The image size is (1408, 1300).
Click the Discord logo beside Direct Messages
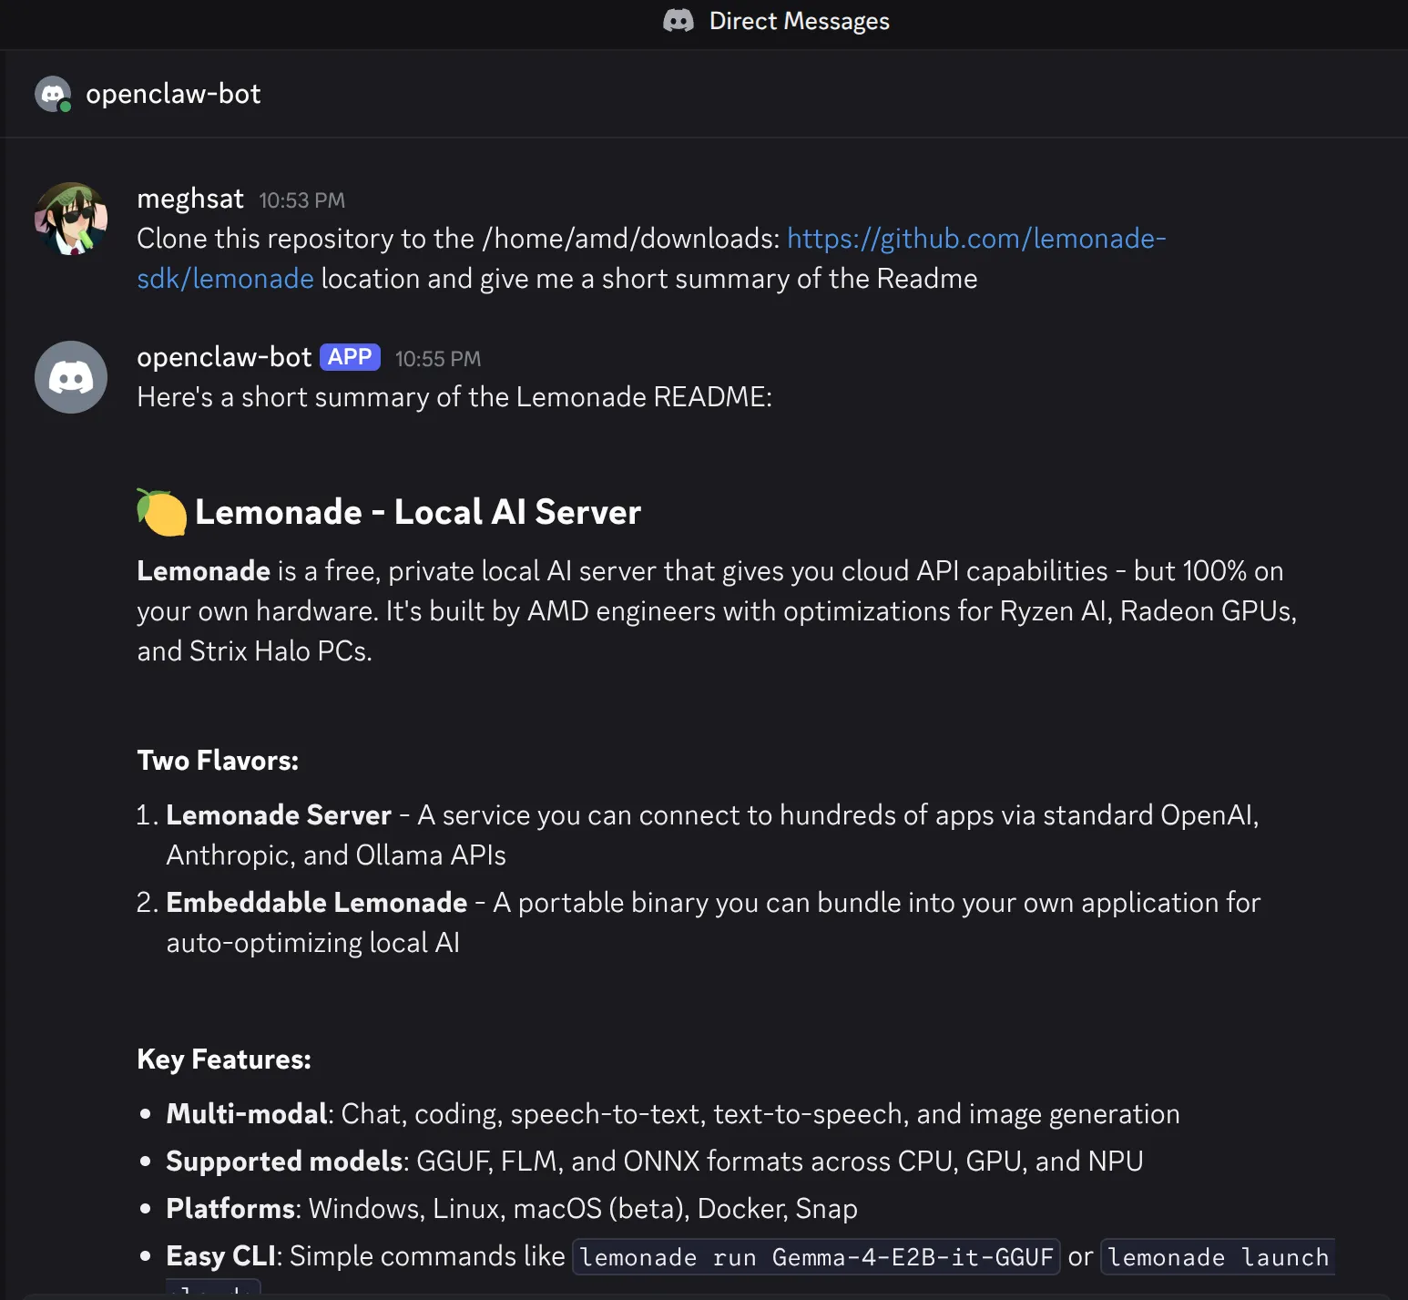(678, 21)
